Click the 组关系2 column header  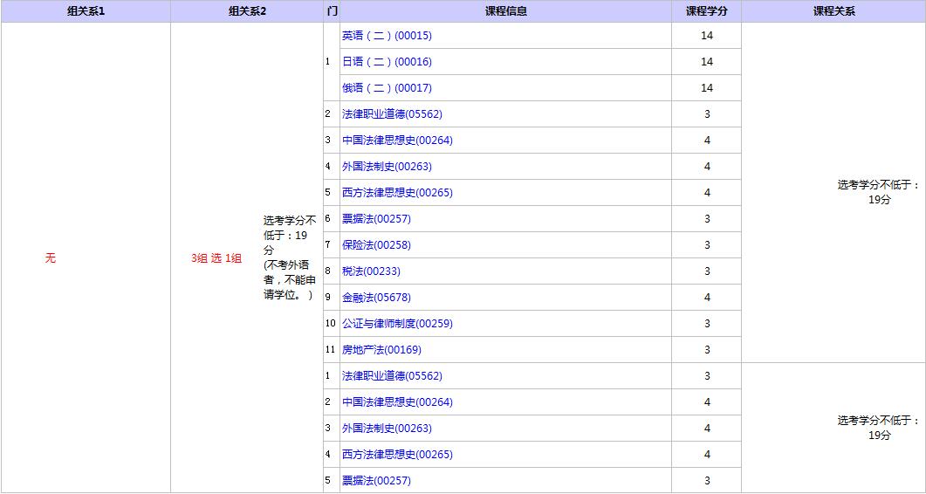247,11
